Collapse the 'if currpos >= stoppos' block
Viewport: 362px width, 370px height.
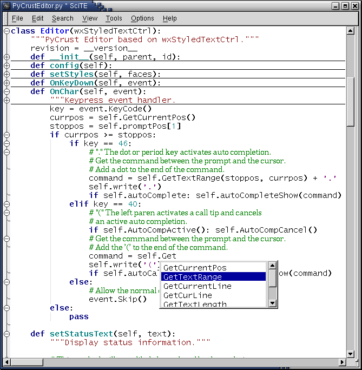[6, 135]
